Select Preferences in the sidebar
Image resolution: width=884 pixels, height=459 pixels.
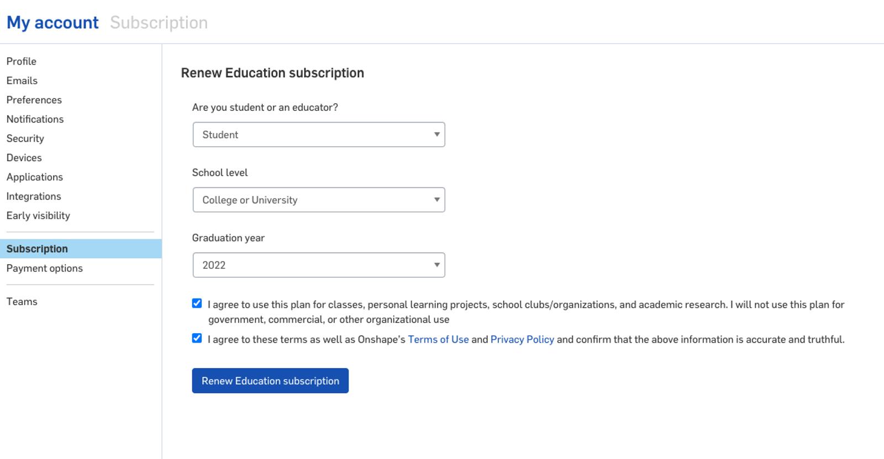(x=34, y=100)
